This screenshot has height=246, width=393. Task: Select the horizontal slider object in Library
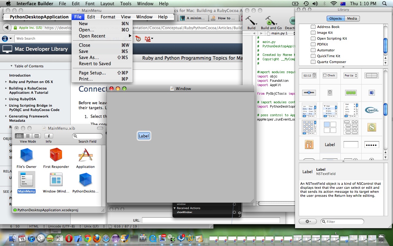coord(309,93)
